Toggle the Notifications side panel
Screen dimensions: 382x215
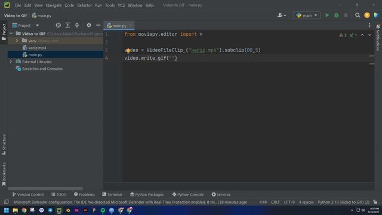coord(378,38)
